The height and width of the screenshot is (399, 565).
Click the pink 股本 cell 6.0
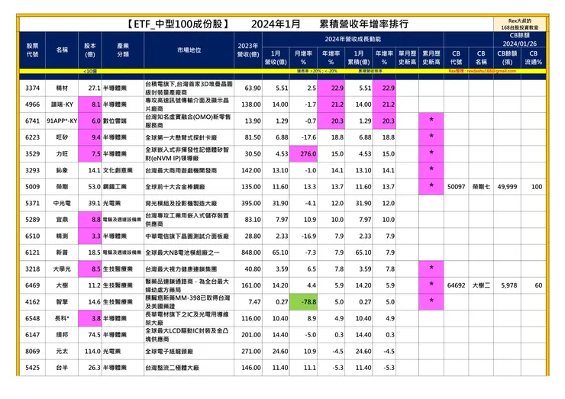(90, 121)
